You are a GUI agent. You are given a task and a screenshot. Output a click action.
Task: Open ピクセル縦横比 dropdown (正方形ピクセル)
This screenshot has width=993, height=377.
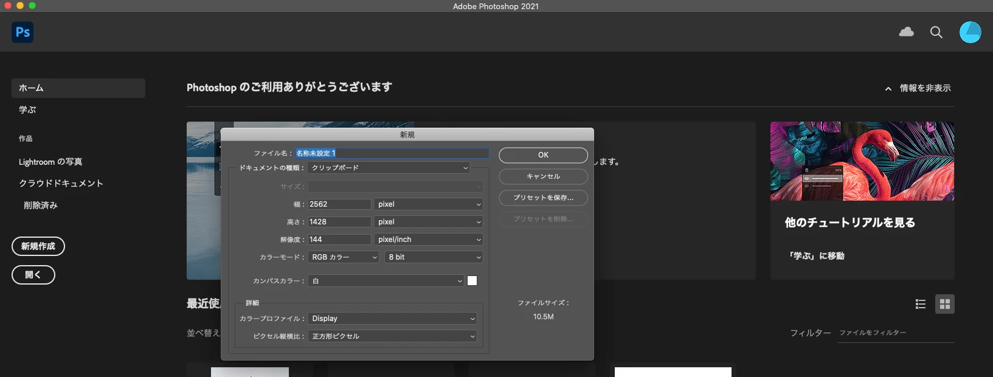pos(392,336)
